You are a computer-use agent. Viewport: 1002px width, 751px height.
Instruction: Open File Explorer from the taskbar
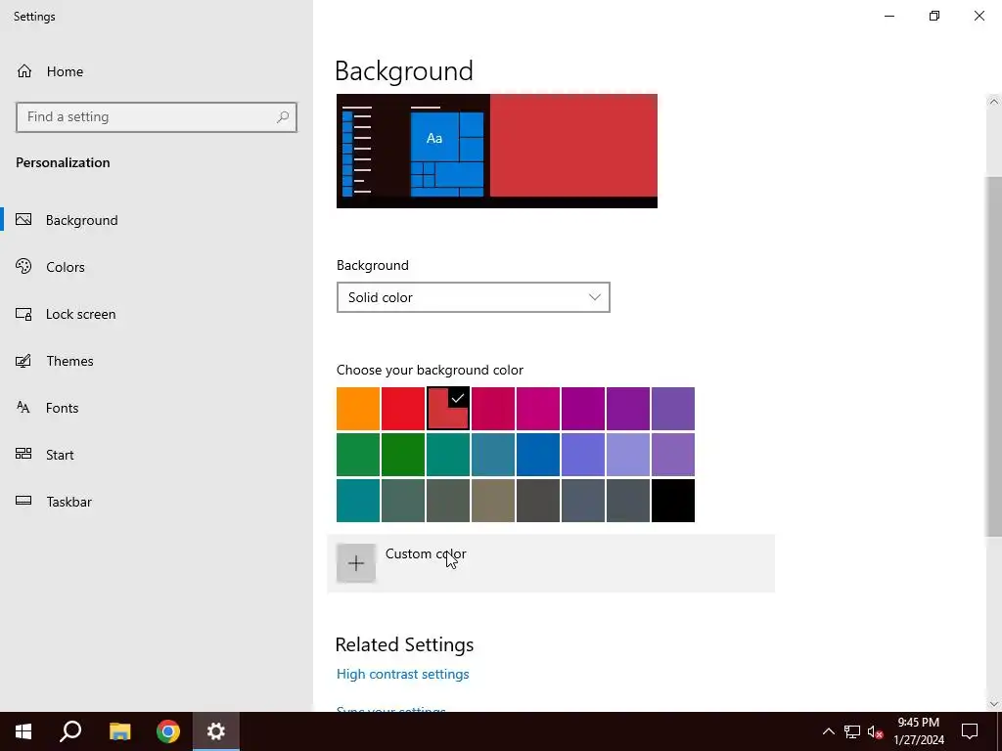[119, 731]
